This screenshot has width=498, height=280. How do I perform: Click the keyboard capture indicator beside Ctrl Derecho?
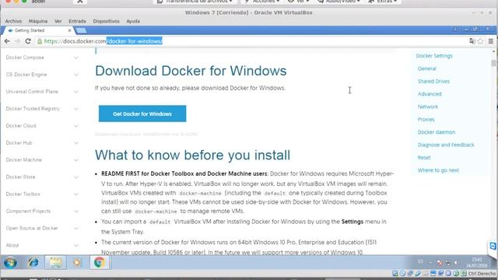coord(464,273)
